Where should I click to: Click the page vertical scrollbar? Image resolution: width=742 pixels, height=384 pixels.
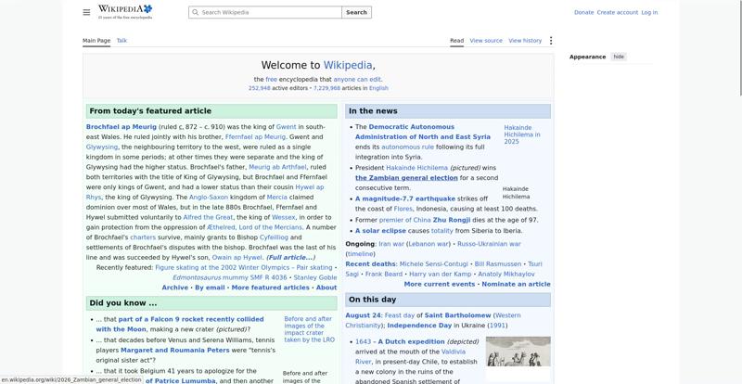pyautogui.click(x=740, y=47)
